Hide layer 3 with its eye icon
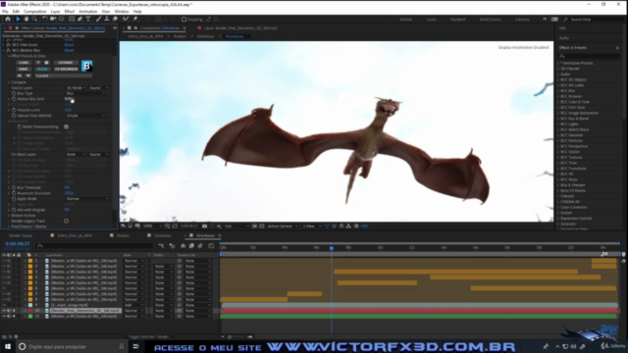 (4, 272)
